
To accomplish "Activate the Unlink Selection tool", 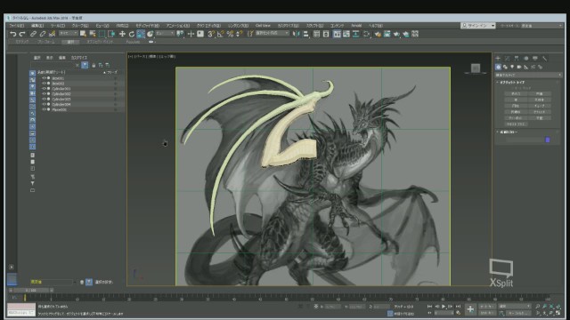I will pos(43,34).
